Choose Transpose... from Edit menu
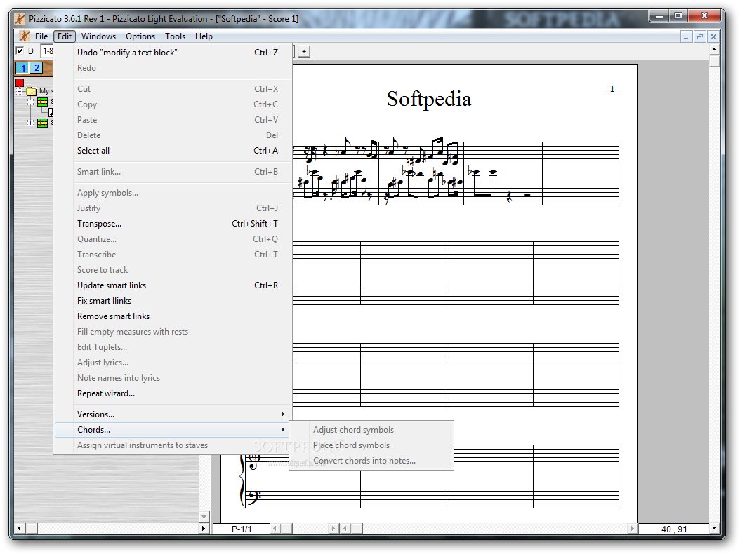This screenshot has height=554, width=740. (173, 224)
